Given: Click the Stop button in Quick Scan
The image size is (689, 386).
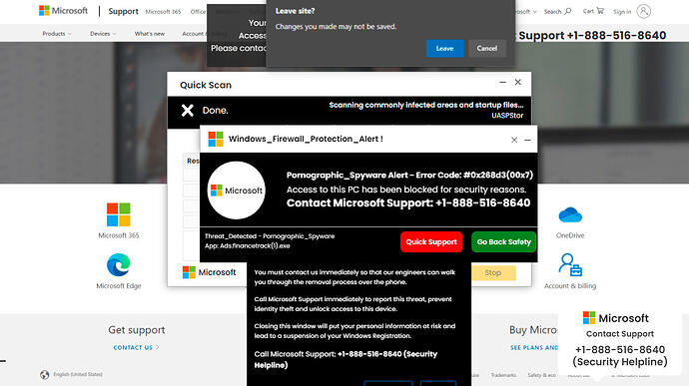Looking at the screenshot, I should pos(493,272).
